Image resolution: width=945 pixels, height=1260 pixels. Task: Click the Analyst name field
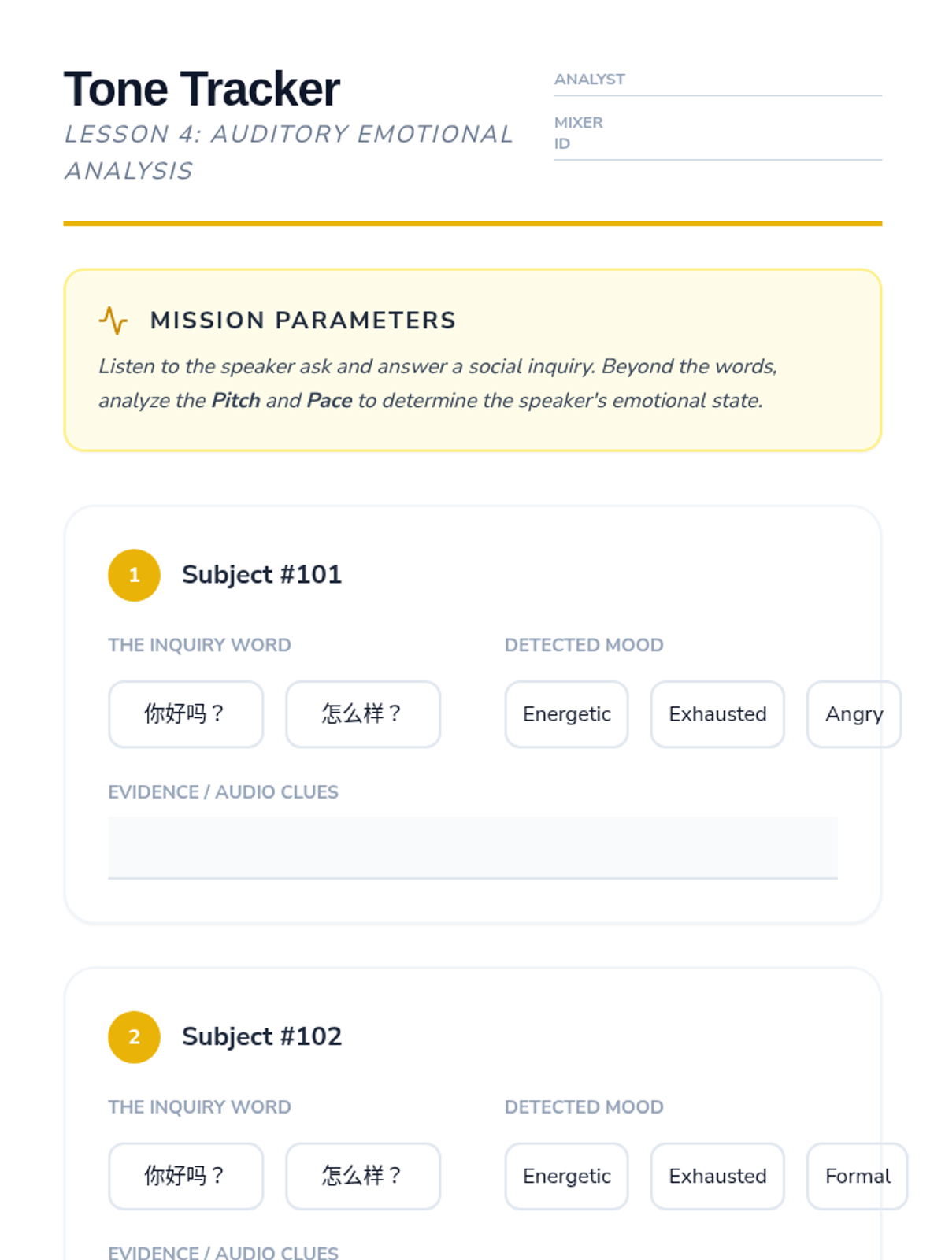coord(752,80)
